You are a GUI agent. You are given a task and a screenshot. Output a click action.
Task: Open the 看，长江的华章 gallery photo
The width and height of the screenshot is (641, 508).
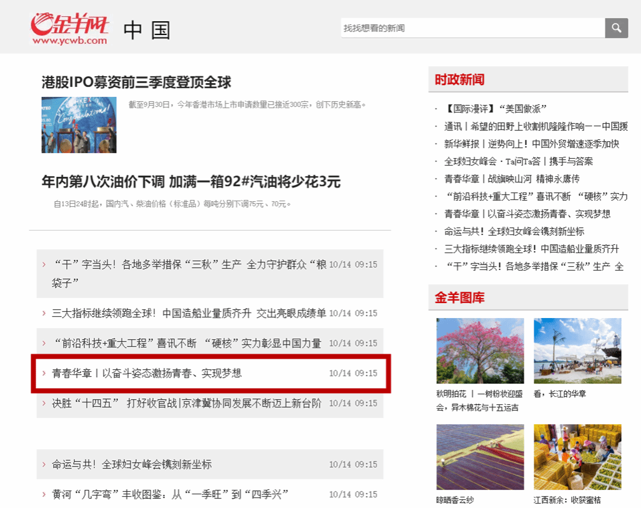(577, 351)
